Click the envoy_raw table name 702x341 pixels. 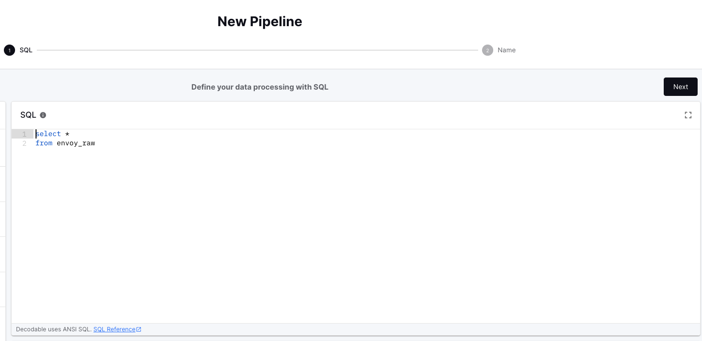[x=76, y=143]
